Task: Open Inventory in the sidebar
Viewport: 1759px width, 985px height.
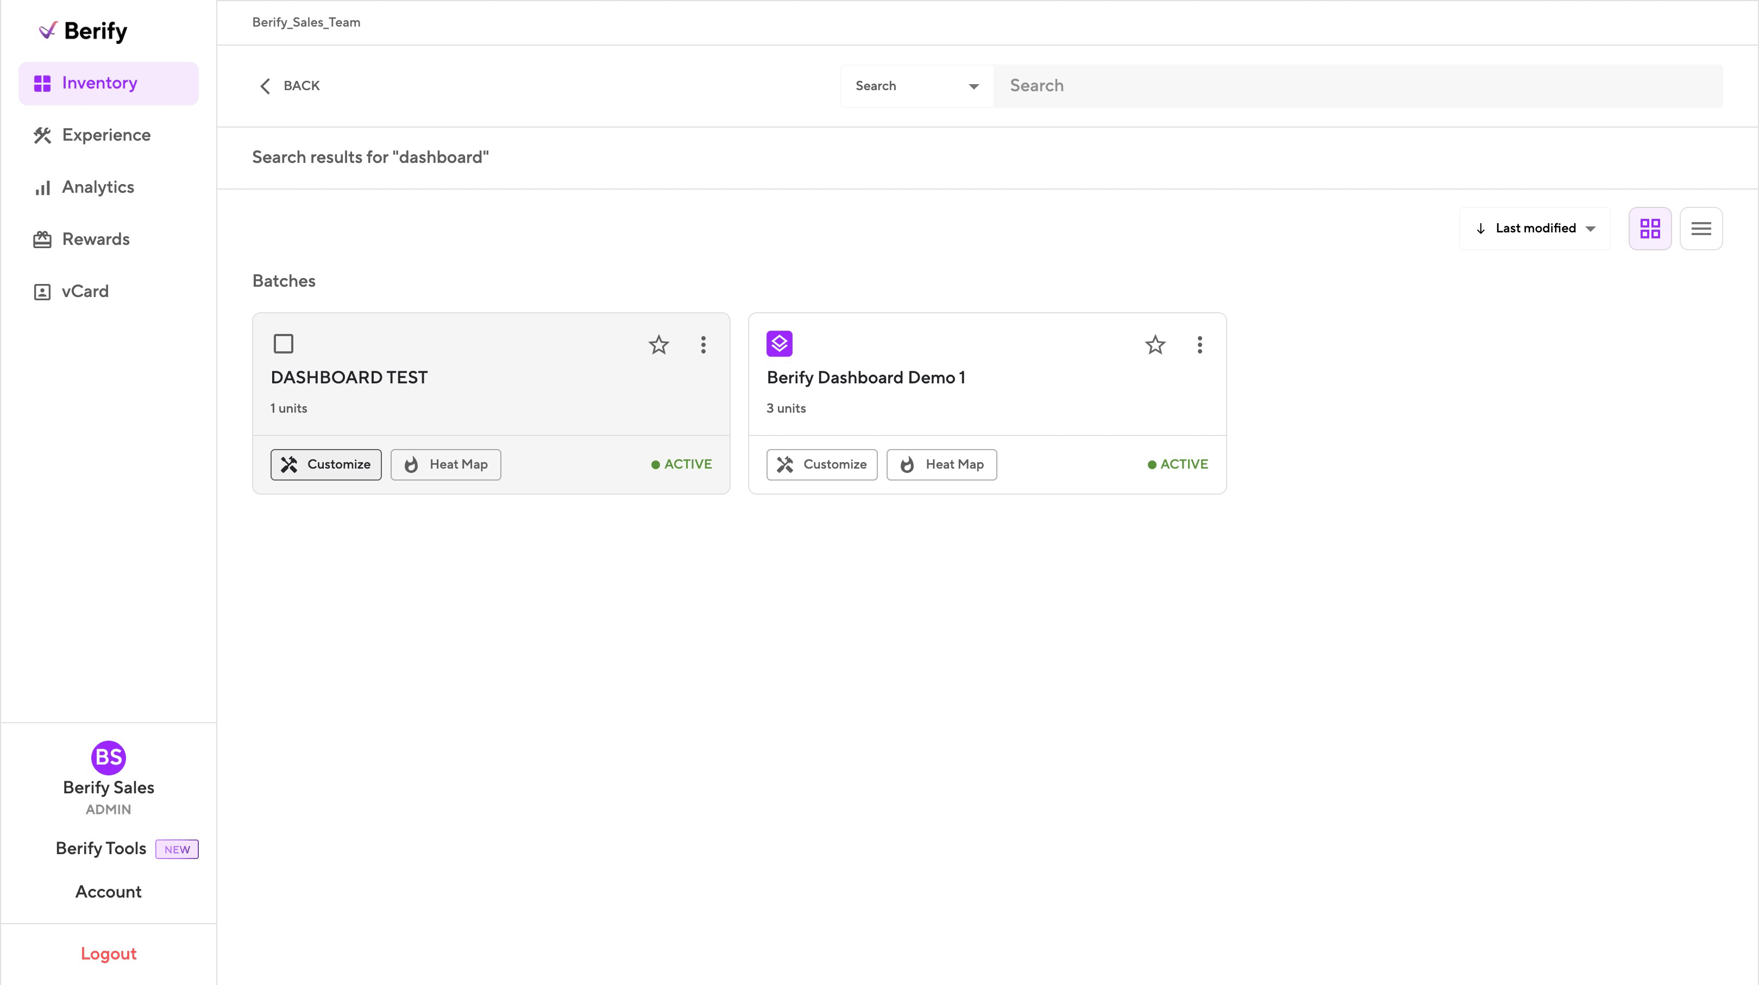Action: coord(109,83)
